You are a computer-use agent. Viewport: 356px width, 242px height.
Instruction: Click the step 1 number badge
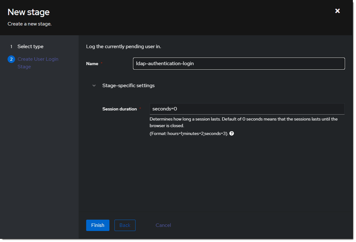pyautogui.click(x=11, y=47)
